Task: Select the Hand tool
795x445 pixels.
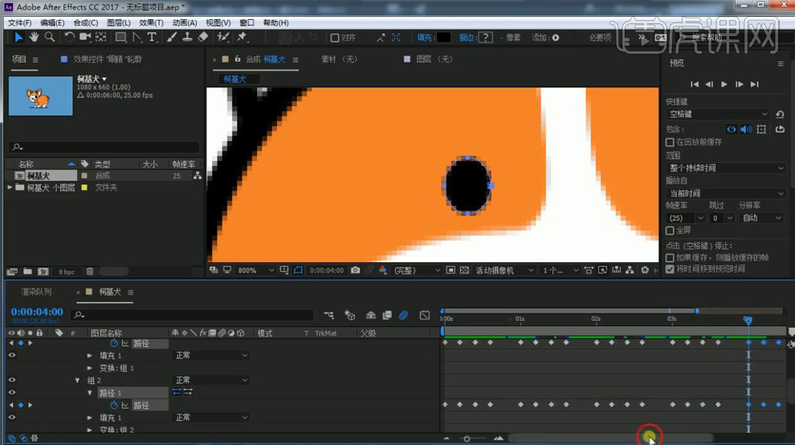Action: (x=34, y=37)
